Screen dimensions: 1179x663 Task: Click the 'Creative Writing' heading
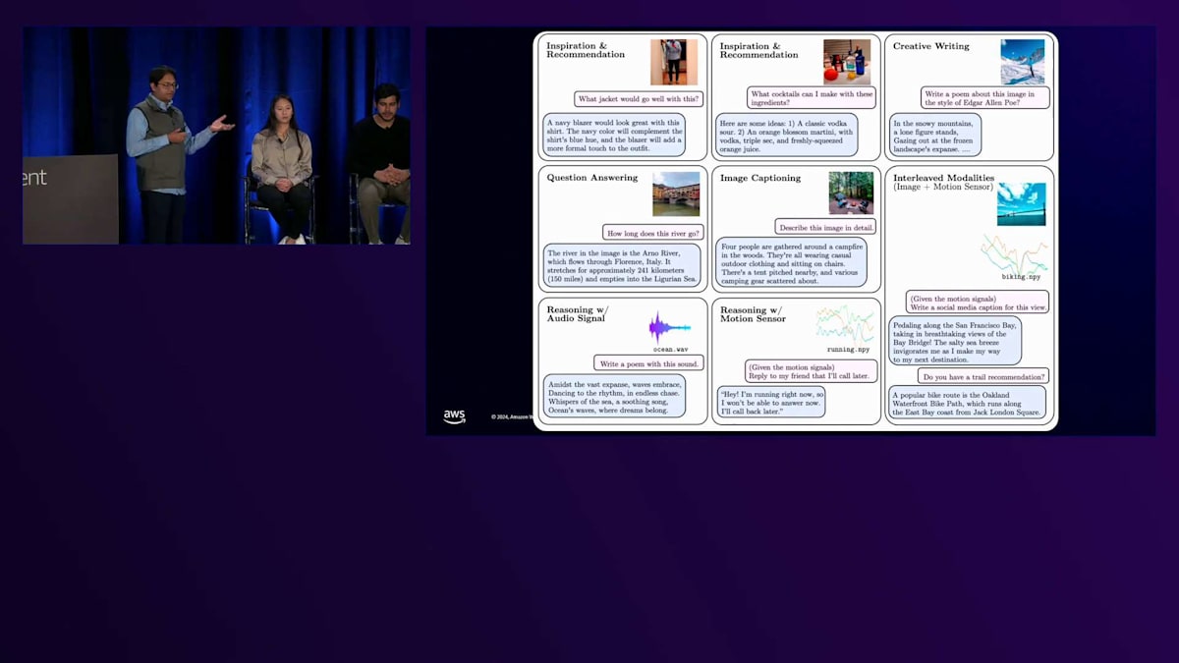point(931,46)
